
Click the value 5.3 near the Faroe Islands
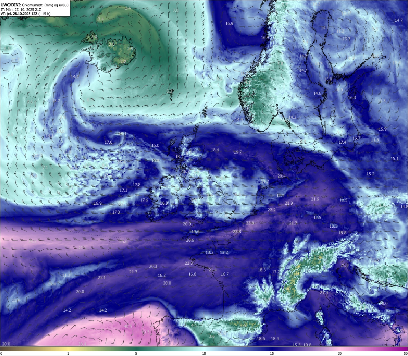169,91
